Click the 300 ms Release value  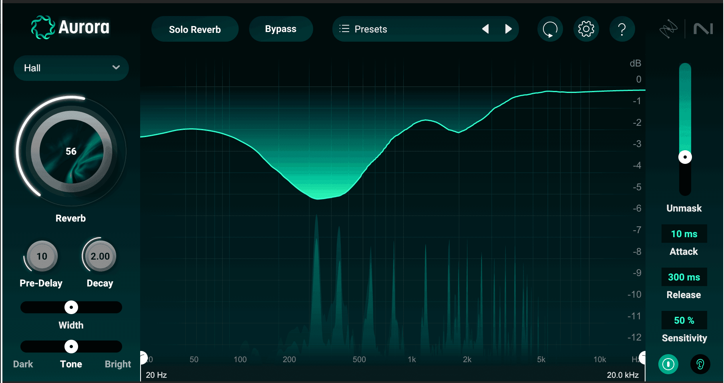tap(684, 277)
